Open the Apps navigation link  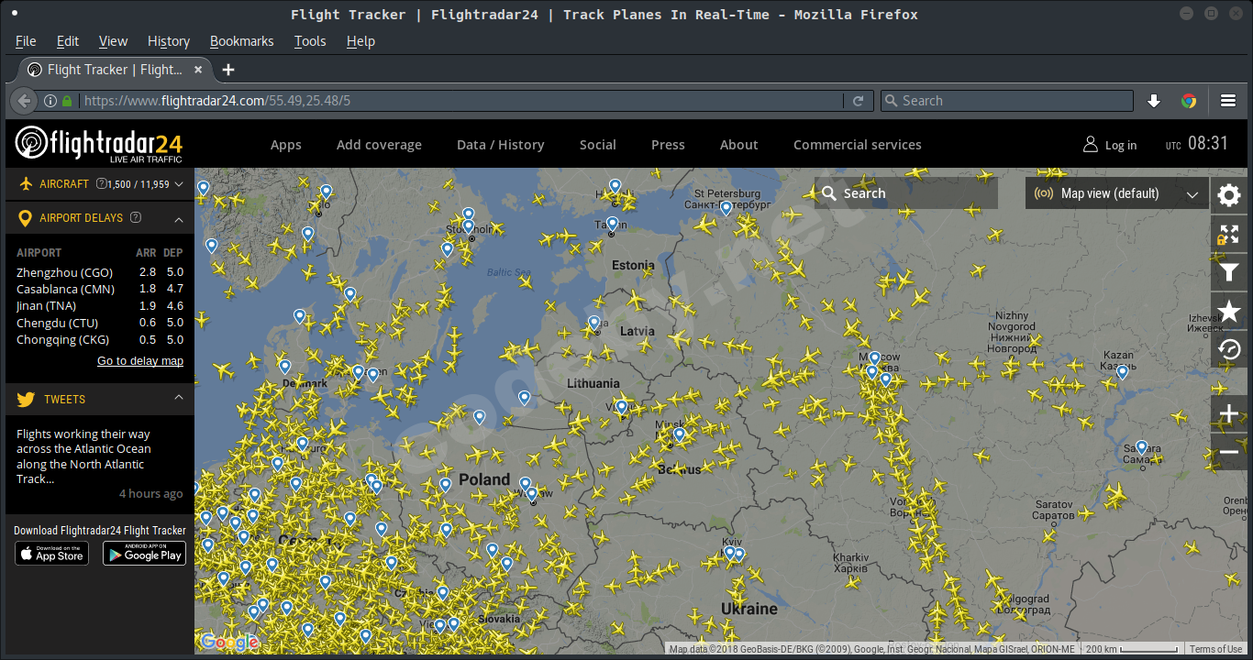286,145
